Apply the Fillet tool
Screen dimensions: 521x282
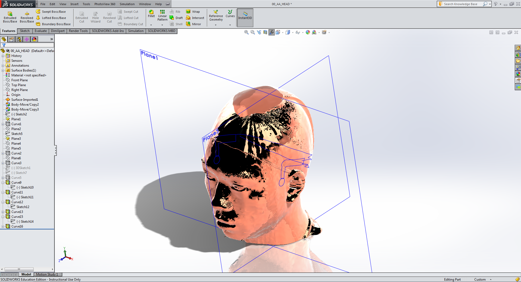[151, 14]
